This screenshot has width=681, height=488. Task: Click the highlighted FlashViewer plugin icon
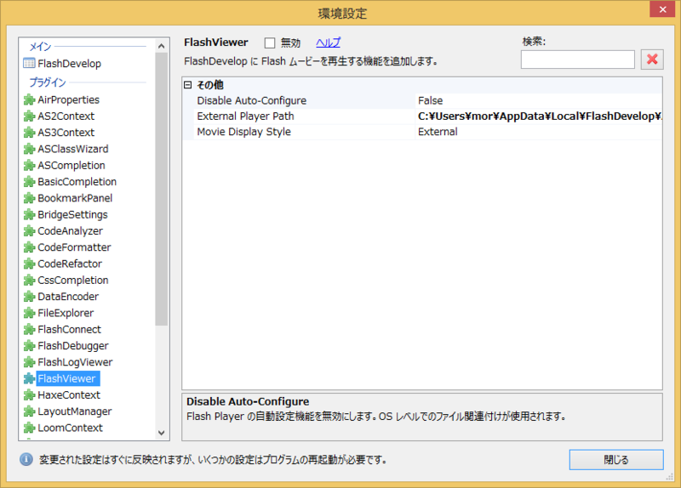[x=29, y=378]
